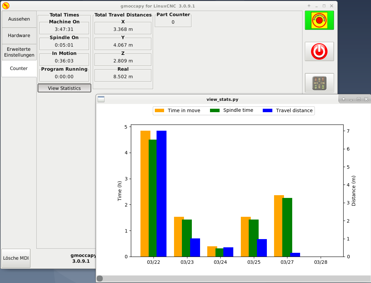Image resolution: width=371 pixels, height=283 pixels.
Task: Maximize the view_stats.py window
Action: [359, 99]
